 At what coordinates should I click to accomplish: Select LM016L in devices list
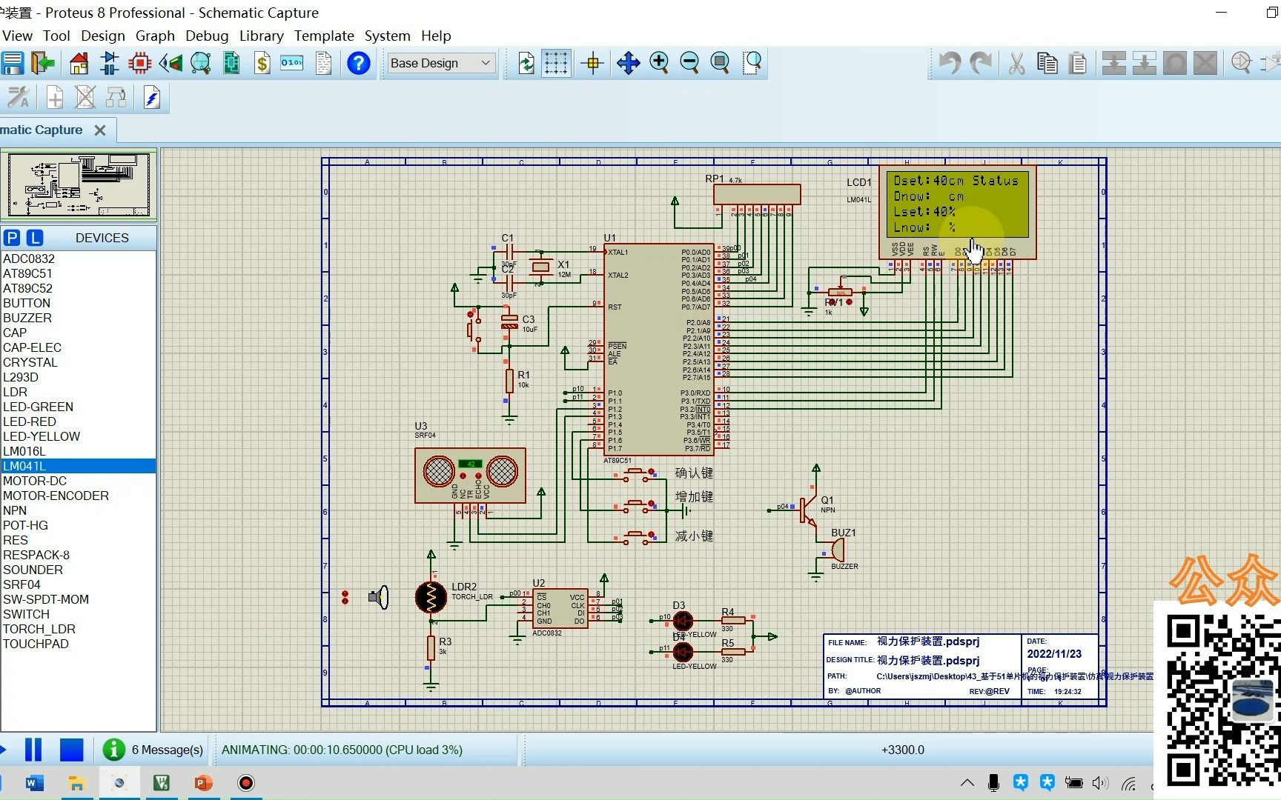click(x=79, y=451)
